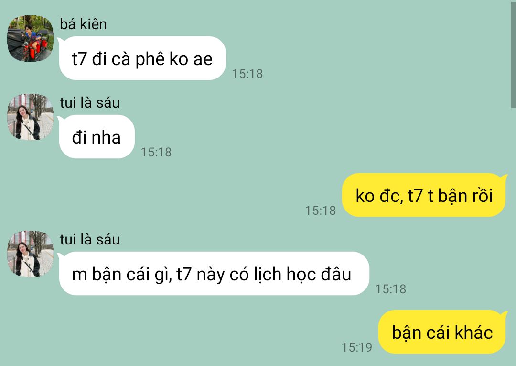
Task: Click the first 'tui là sáu' sender name
Action: (x=89, y=103)
